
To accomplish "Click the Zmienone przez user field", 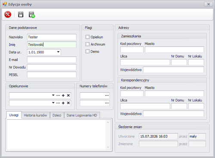I will (197, 144).
